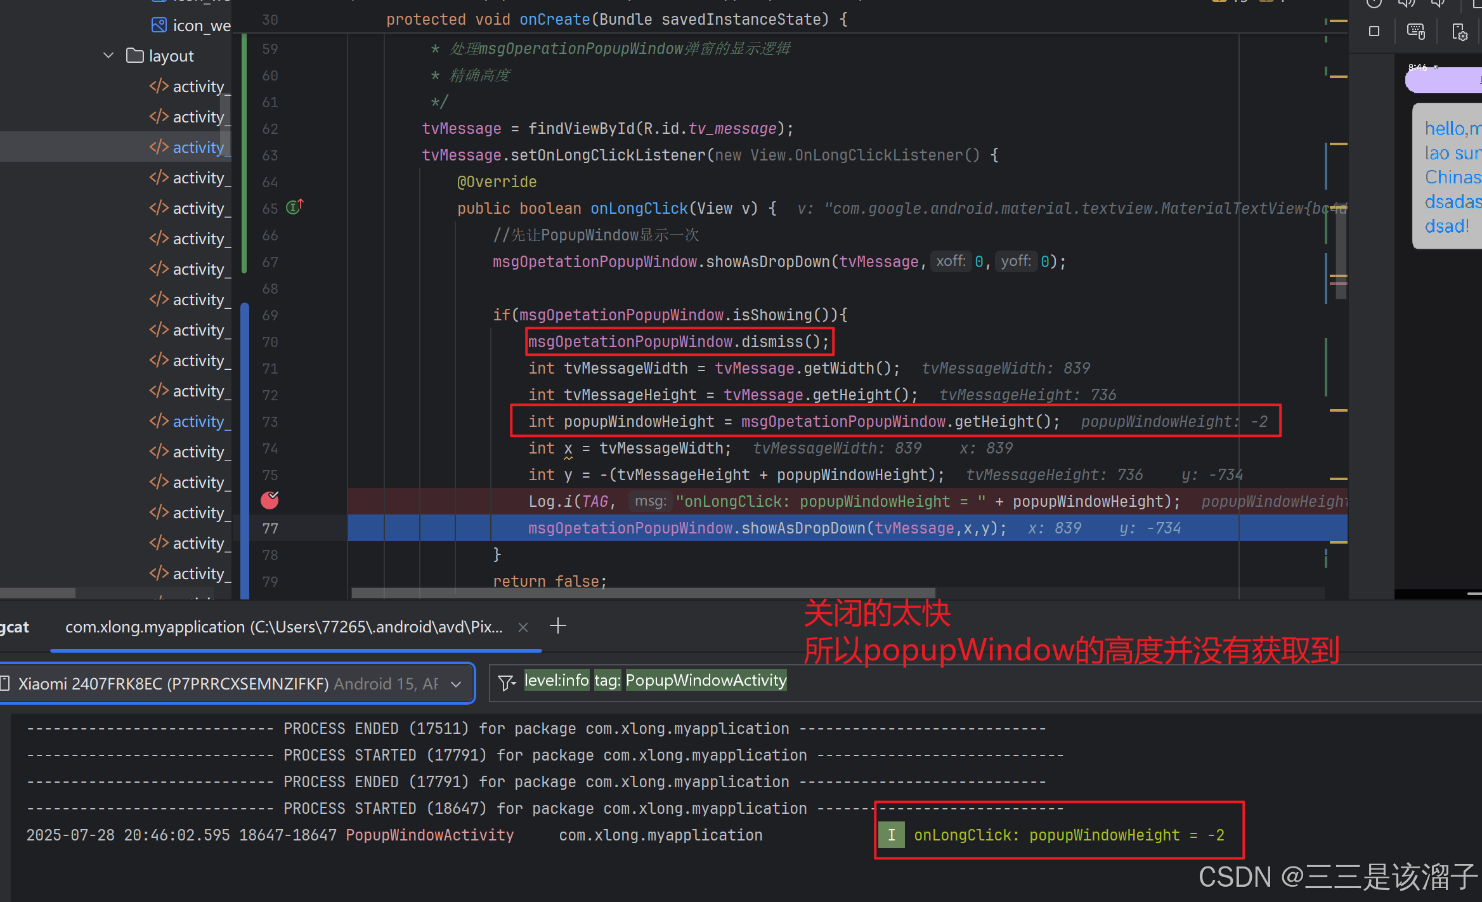The height and width of the screenshot is (902, 1482).
Task: Remove the breakpoint on the Log.i line
Action: tap(270, 500)
